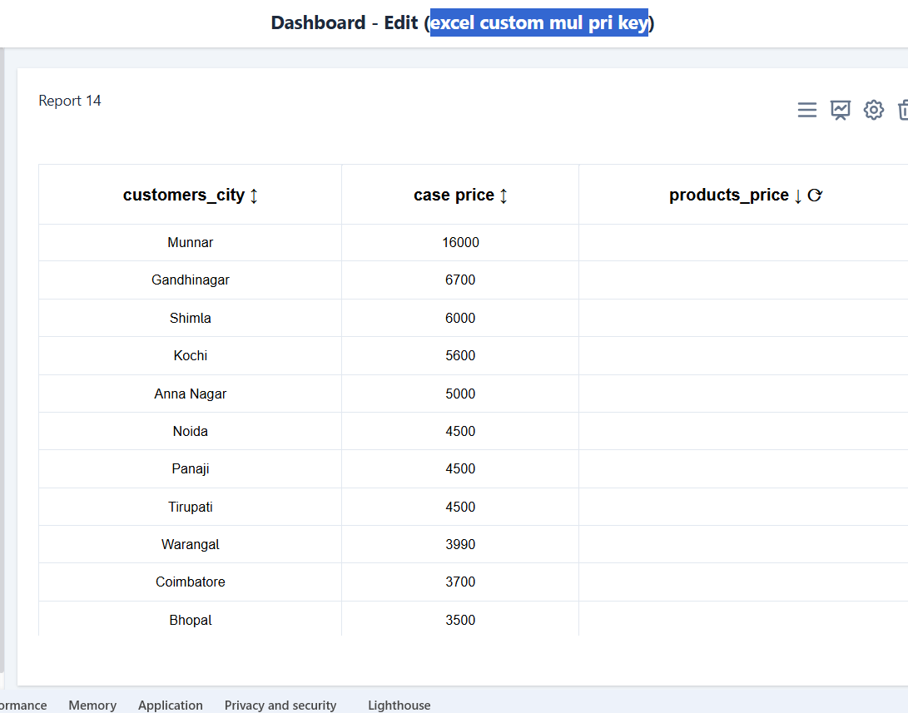Select the Bhopal city cell

[191, 620]
